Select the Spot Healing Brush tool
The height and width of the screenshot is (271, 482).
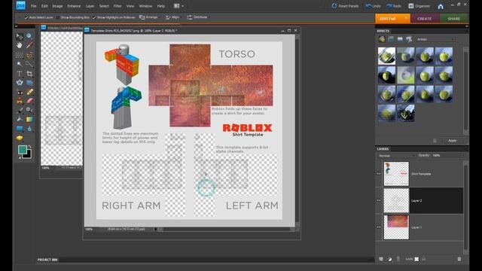pos(29,92)
